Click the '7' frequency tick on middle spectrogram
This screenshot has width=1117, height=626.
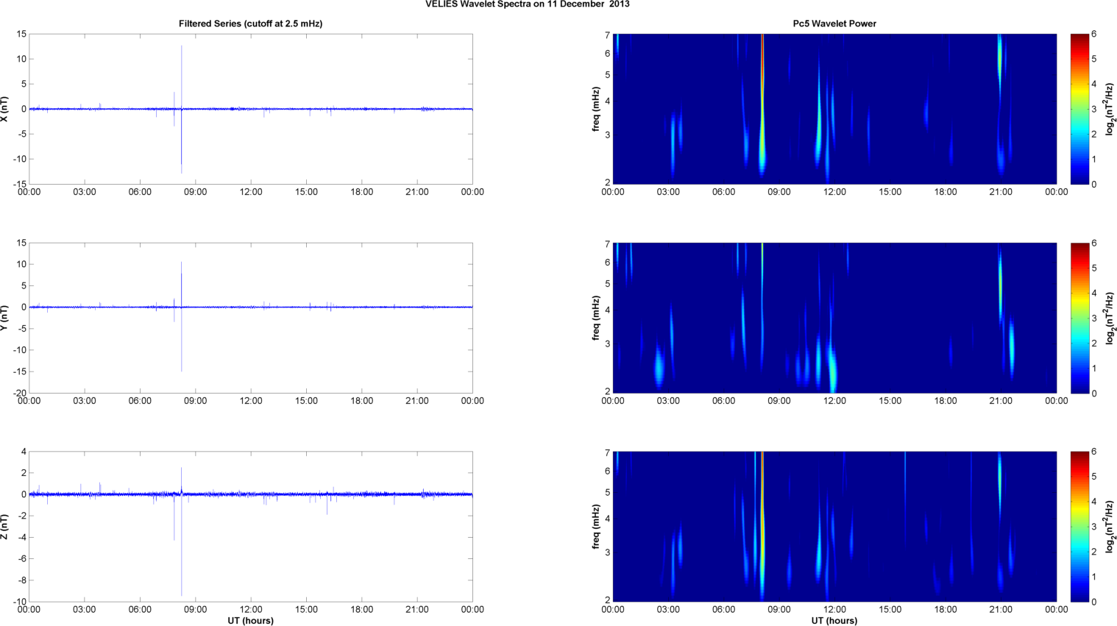(608, 244)
